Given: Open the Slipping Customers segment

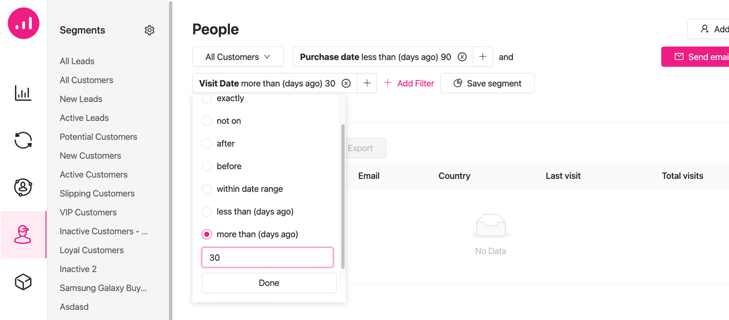Looking at the screenshot, I should tap(97, 194).
